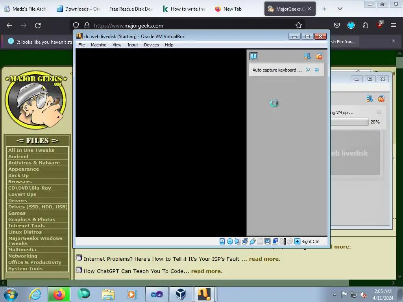The image size is (403, 302).
Task: Click the display status icon in VM status bar
Action: (x=267, y=241)
